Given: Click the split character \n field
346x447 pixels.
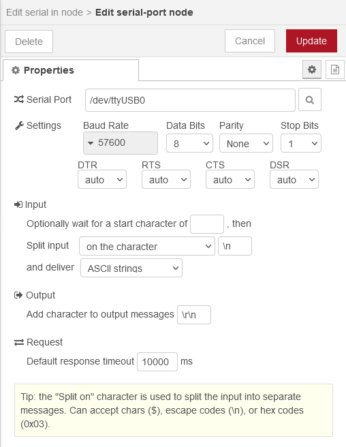Looking at the screenshot, I should (x=235, y=246).
